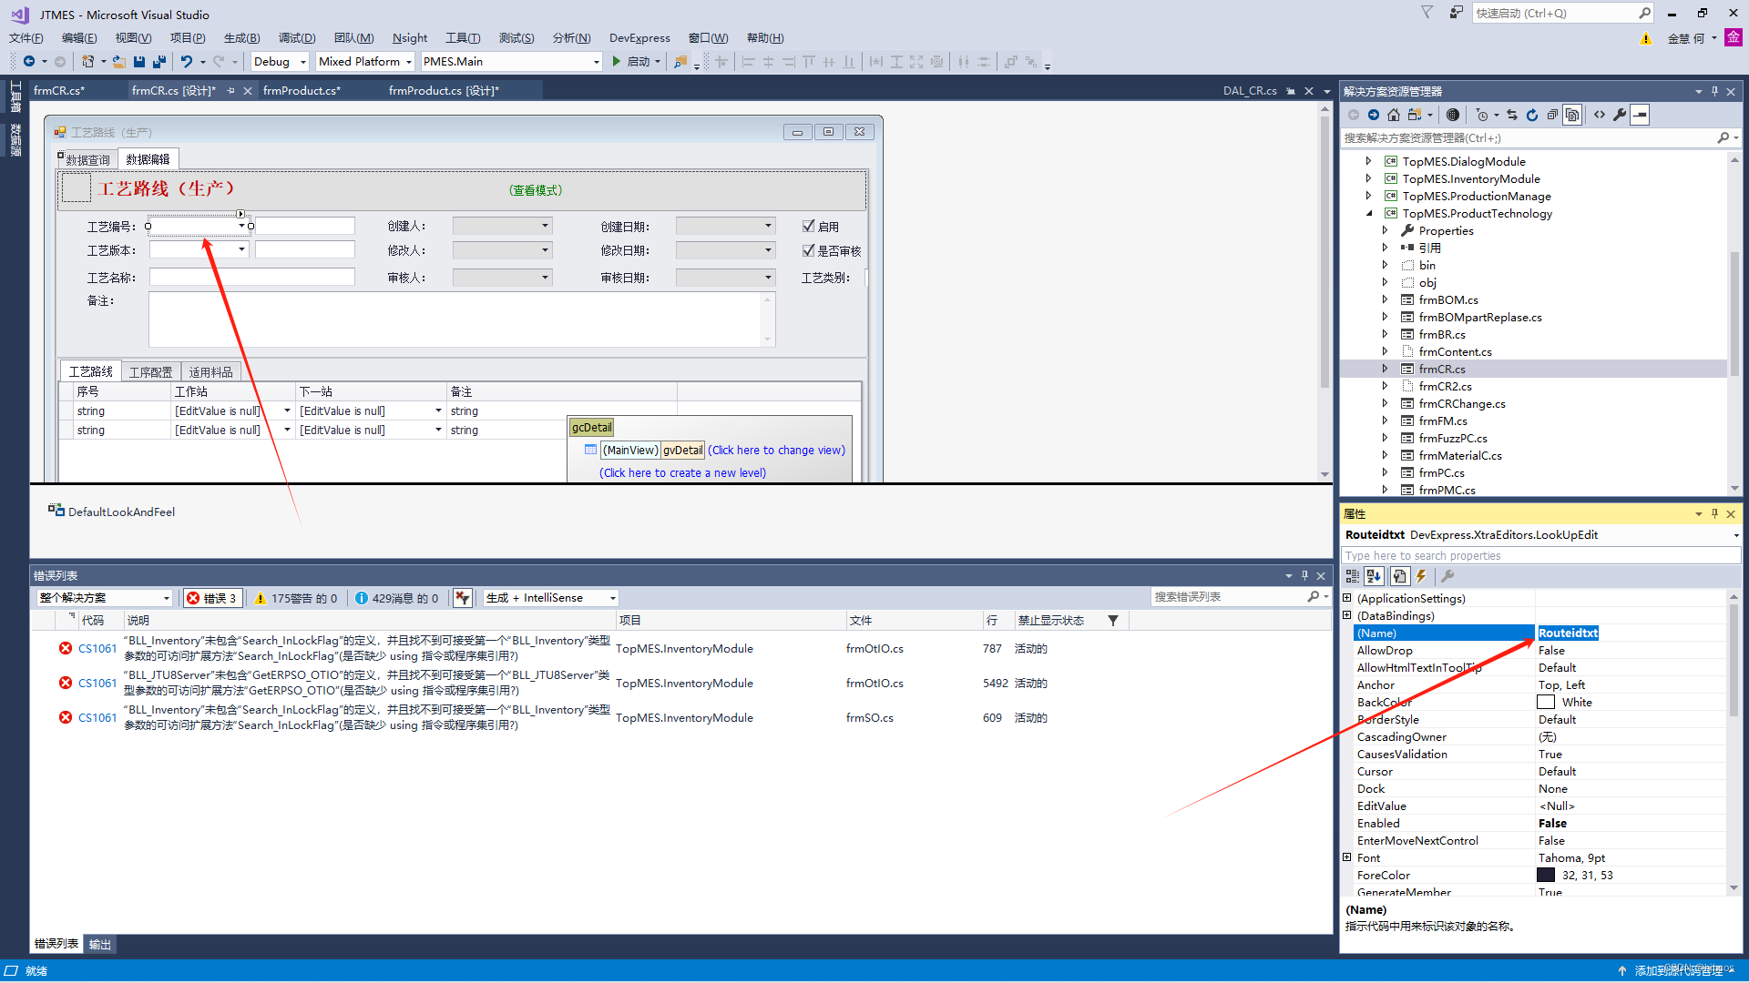Click the preview selected items icon

pyautogui.click(x=1640, y=115)
